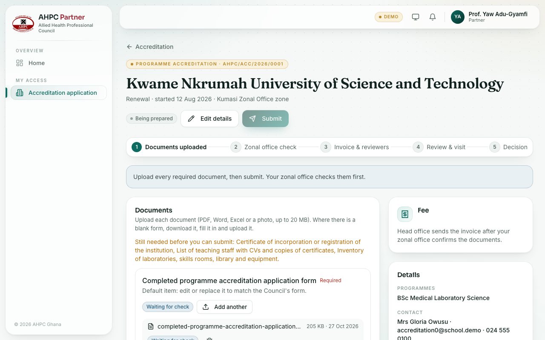The width and height of the screenshot is (545, 340).
Task: Click the Waiting for check status badge
Action: point(168,307)
